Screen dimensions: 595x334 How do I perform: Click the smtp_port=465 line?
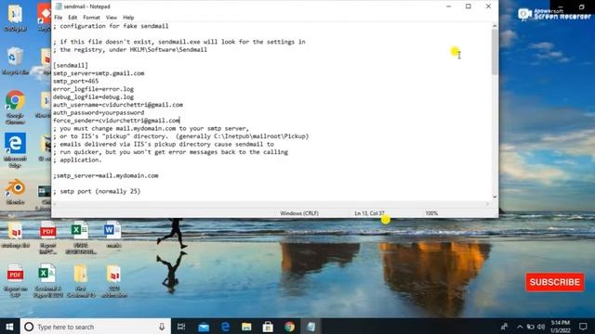[x=75, y=81]
